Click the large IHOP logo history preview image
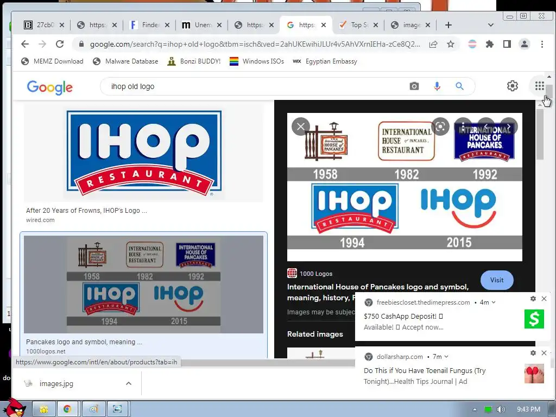 click(x=405, y=187)
